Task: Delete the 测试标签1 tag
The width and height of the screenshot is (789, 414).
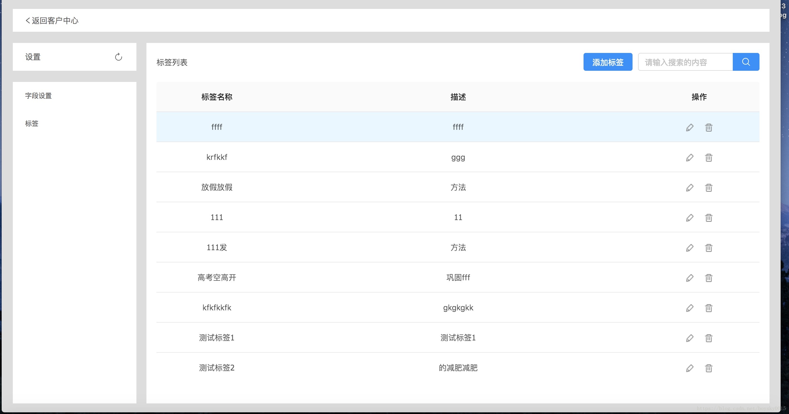Action: pyautogui.click(x=709, y=338)
